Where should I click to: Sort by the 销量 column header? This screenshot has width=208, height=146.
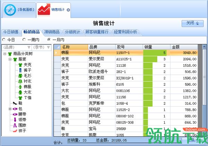tap(157, 47)
